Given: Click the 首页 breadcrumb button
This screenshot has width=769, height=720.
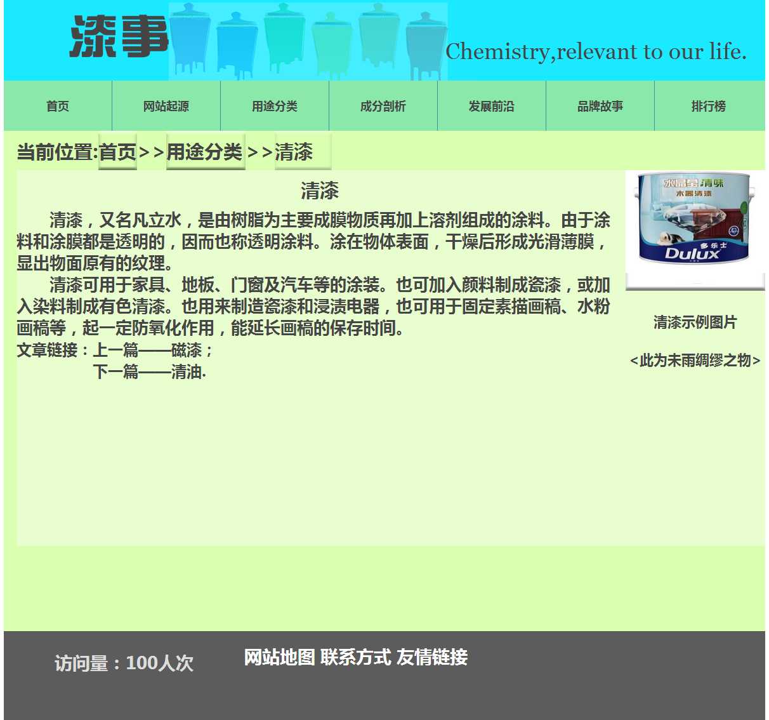Looking at the screenshot, I should [x=117, y=152].
